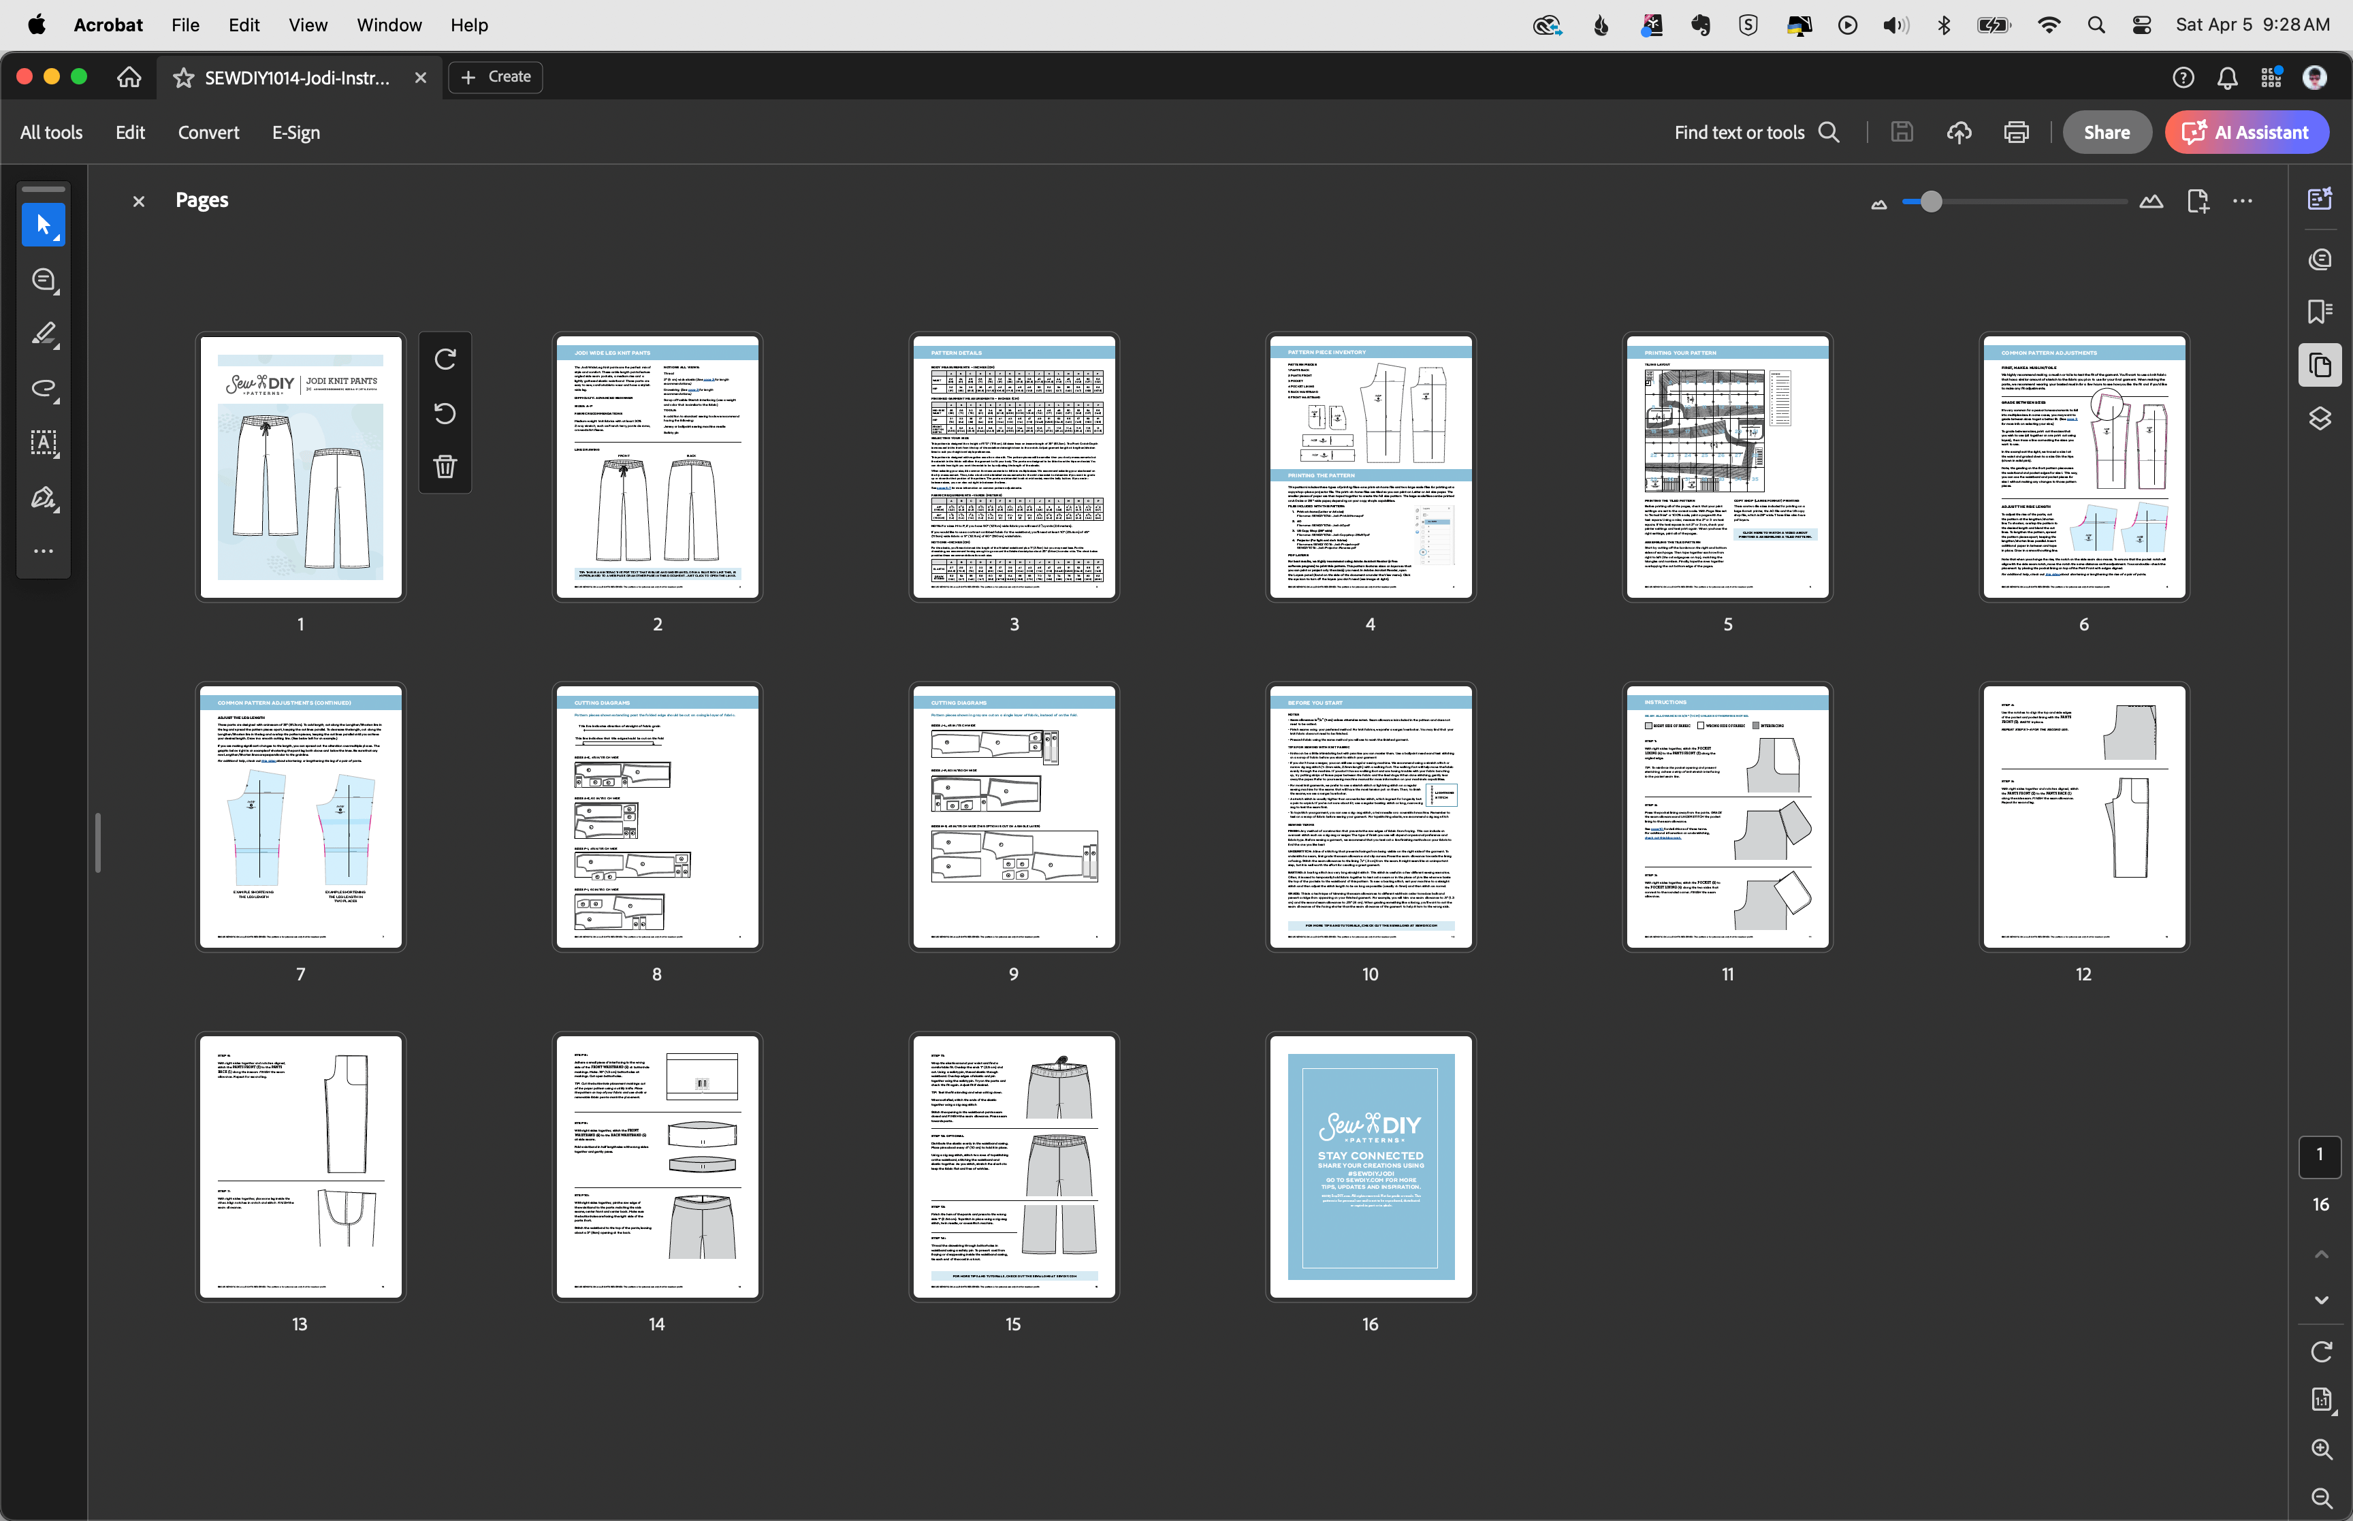Click the print icon
The image size is (2353, 1521).
pos(2016,132)
